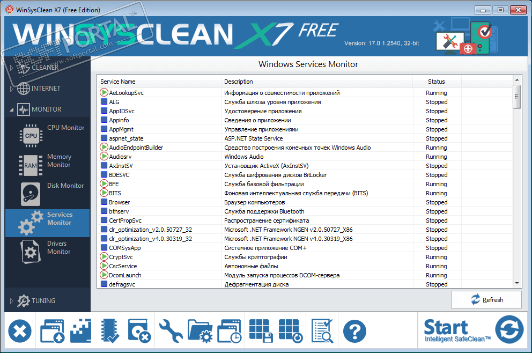Select the BDESVC service row
Screen dimensions: 532x353
tap(304, 175)
